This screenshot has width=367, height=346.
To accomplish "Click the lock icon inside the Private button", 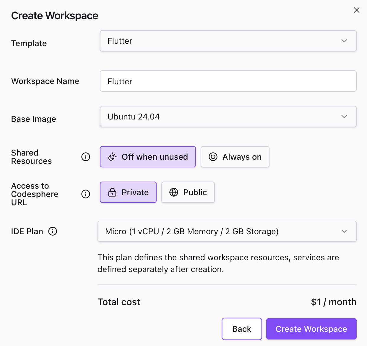I will click(112, 192).
